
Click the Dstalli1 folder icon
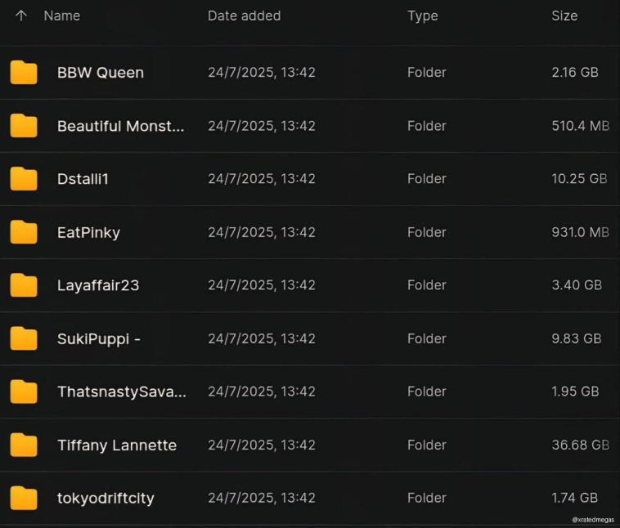coord(24,179)
